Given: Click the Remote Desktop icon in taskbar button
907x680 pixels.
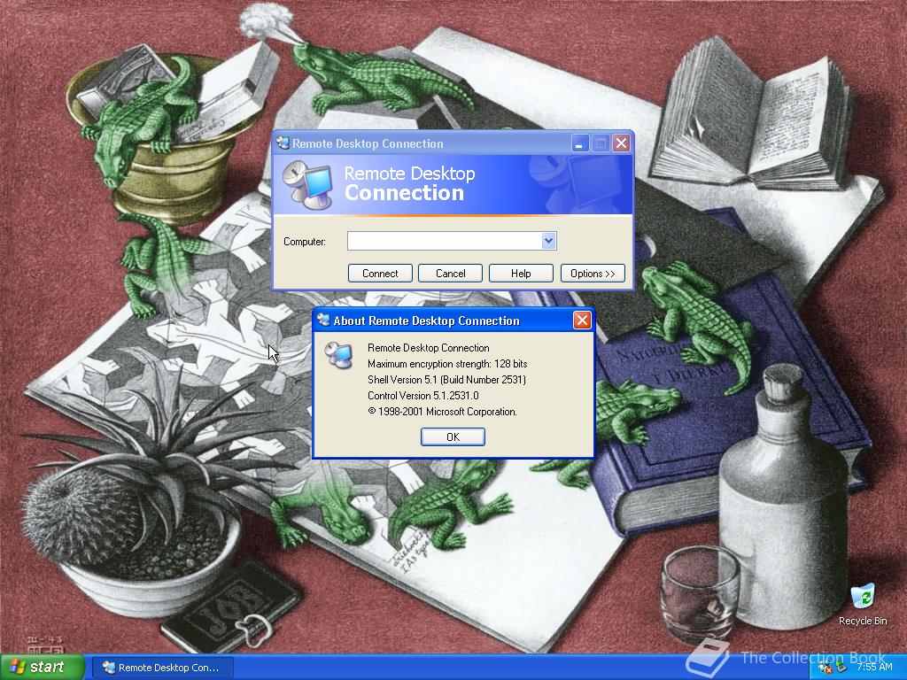Looking at the screenshot, I should [108, 668].
